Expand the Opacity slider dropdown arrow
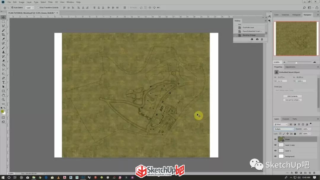Image resolution: width=320 pixels, height=180 pixels. pyautogui.click(x=310, y=129)
